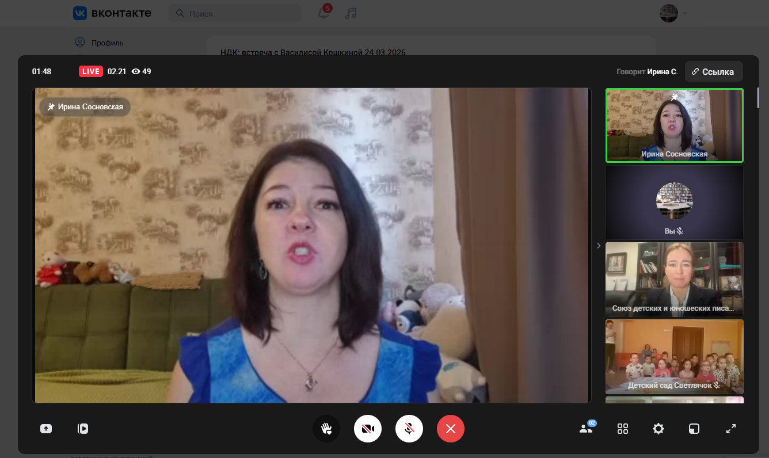Unmute the microphone
Screen dimensions: 769x458
point(409,429)
